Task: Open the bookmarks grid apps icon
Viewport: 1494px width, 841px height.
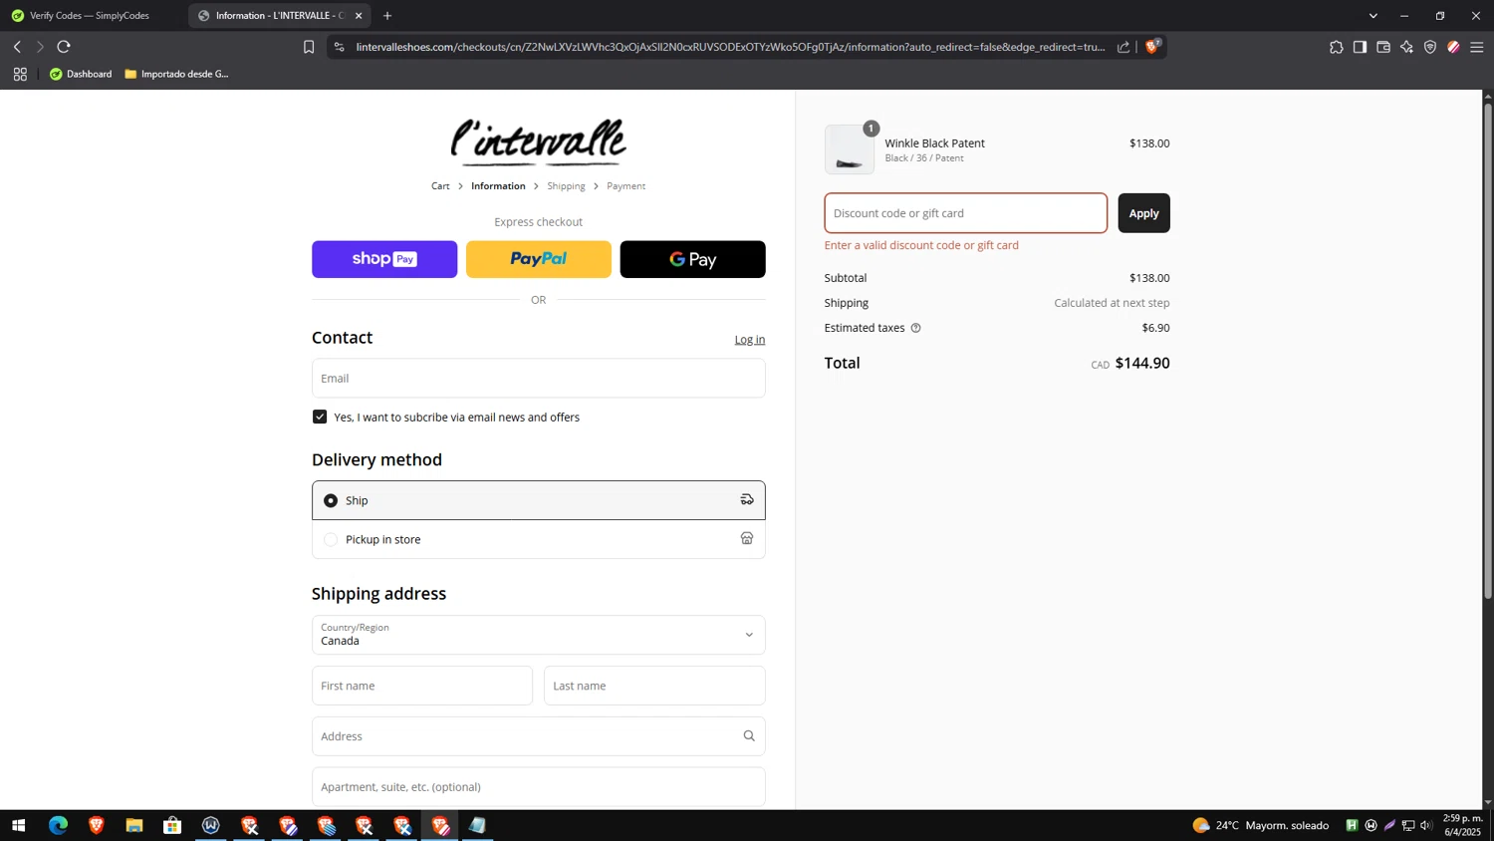Action: click(20, 74)
